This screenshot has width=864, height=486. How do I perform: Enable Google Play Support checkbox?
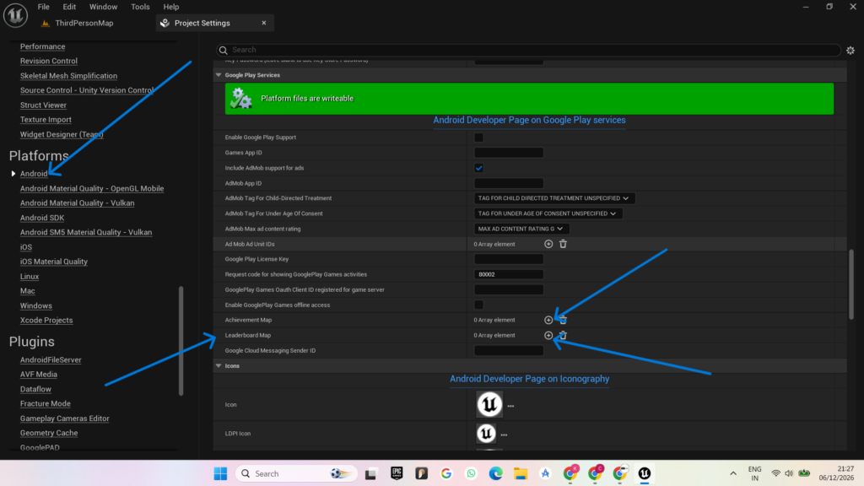pyautogui.click(x=478, y=138)
